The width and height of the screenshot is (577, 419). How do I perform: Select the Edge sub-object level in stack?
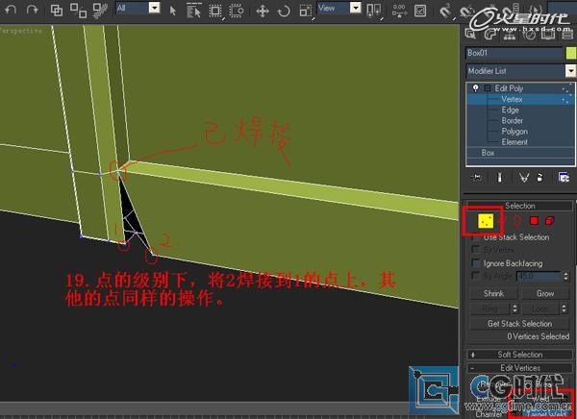click(x=510, y=110)
